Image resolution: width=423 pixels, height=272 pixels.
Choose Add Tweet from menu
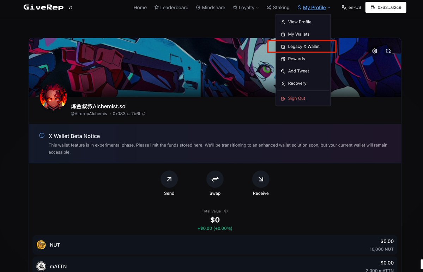(x=303, y=71)
